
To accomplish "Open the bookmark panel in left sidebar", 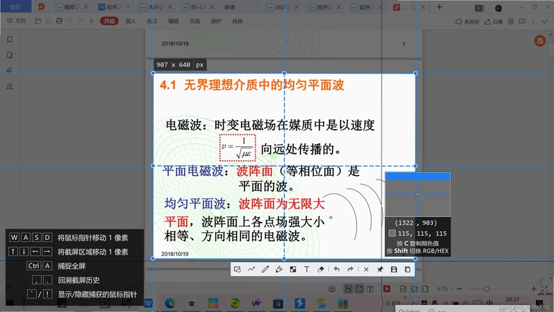I will coord(10,40).
